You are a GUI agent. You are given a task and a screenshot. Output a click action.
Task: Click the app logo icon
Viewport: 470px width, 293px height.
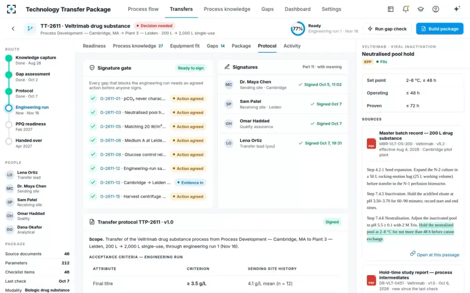[12, 9]
